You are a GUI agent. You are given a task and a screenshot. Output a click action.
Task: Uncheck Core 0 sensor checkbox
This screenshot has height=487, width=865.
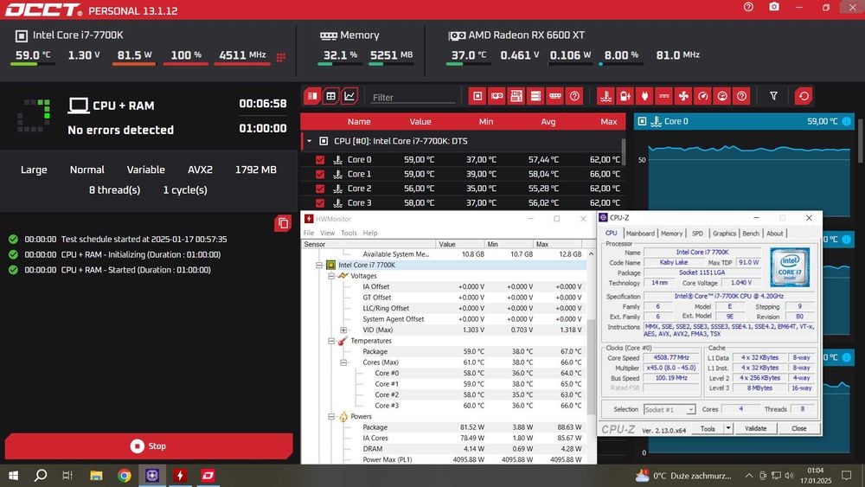pyautogui.click(x=320, y=159)
